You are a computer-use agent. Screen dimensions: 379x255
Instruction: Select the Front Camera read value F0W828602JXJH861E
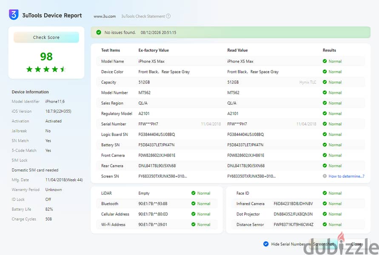(x=246, y=155)
